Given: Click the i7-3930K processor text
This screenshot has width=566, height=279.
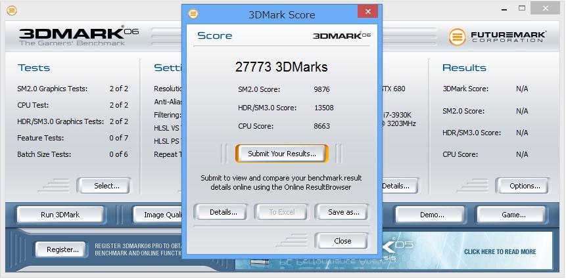Looking at the screenshot, I should click(398, 115).
